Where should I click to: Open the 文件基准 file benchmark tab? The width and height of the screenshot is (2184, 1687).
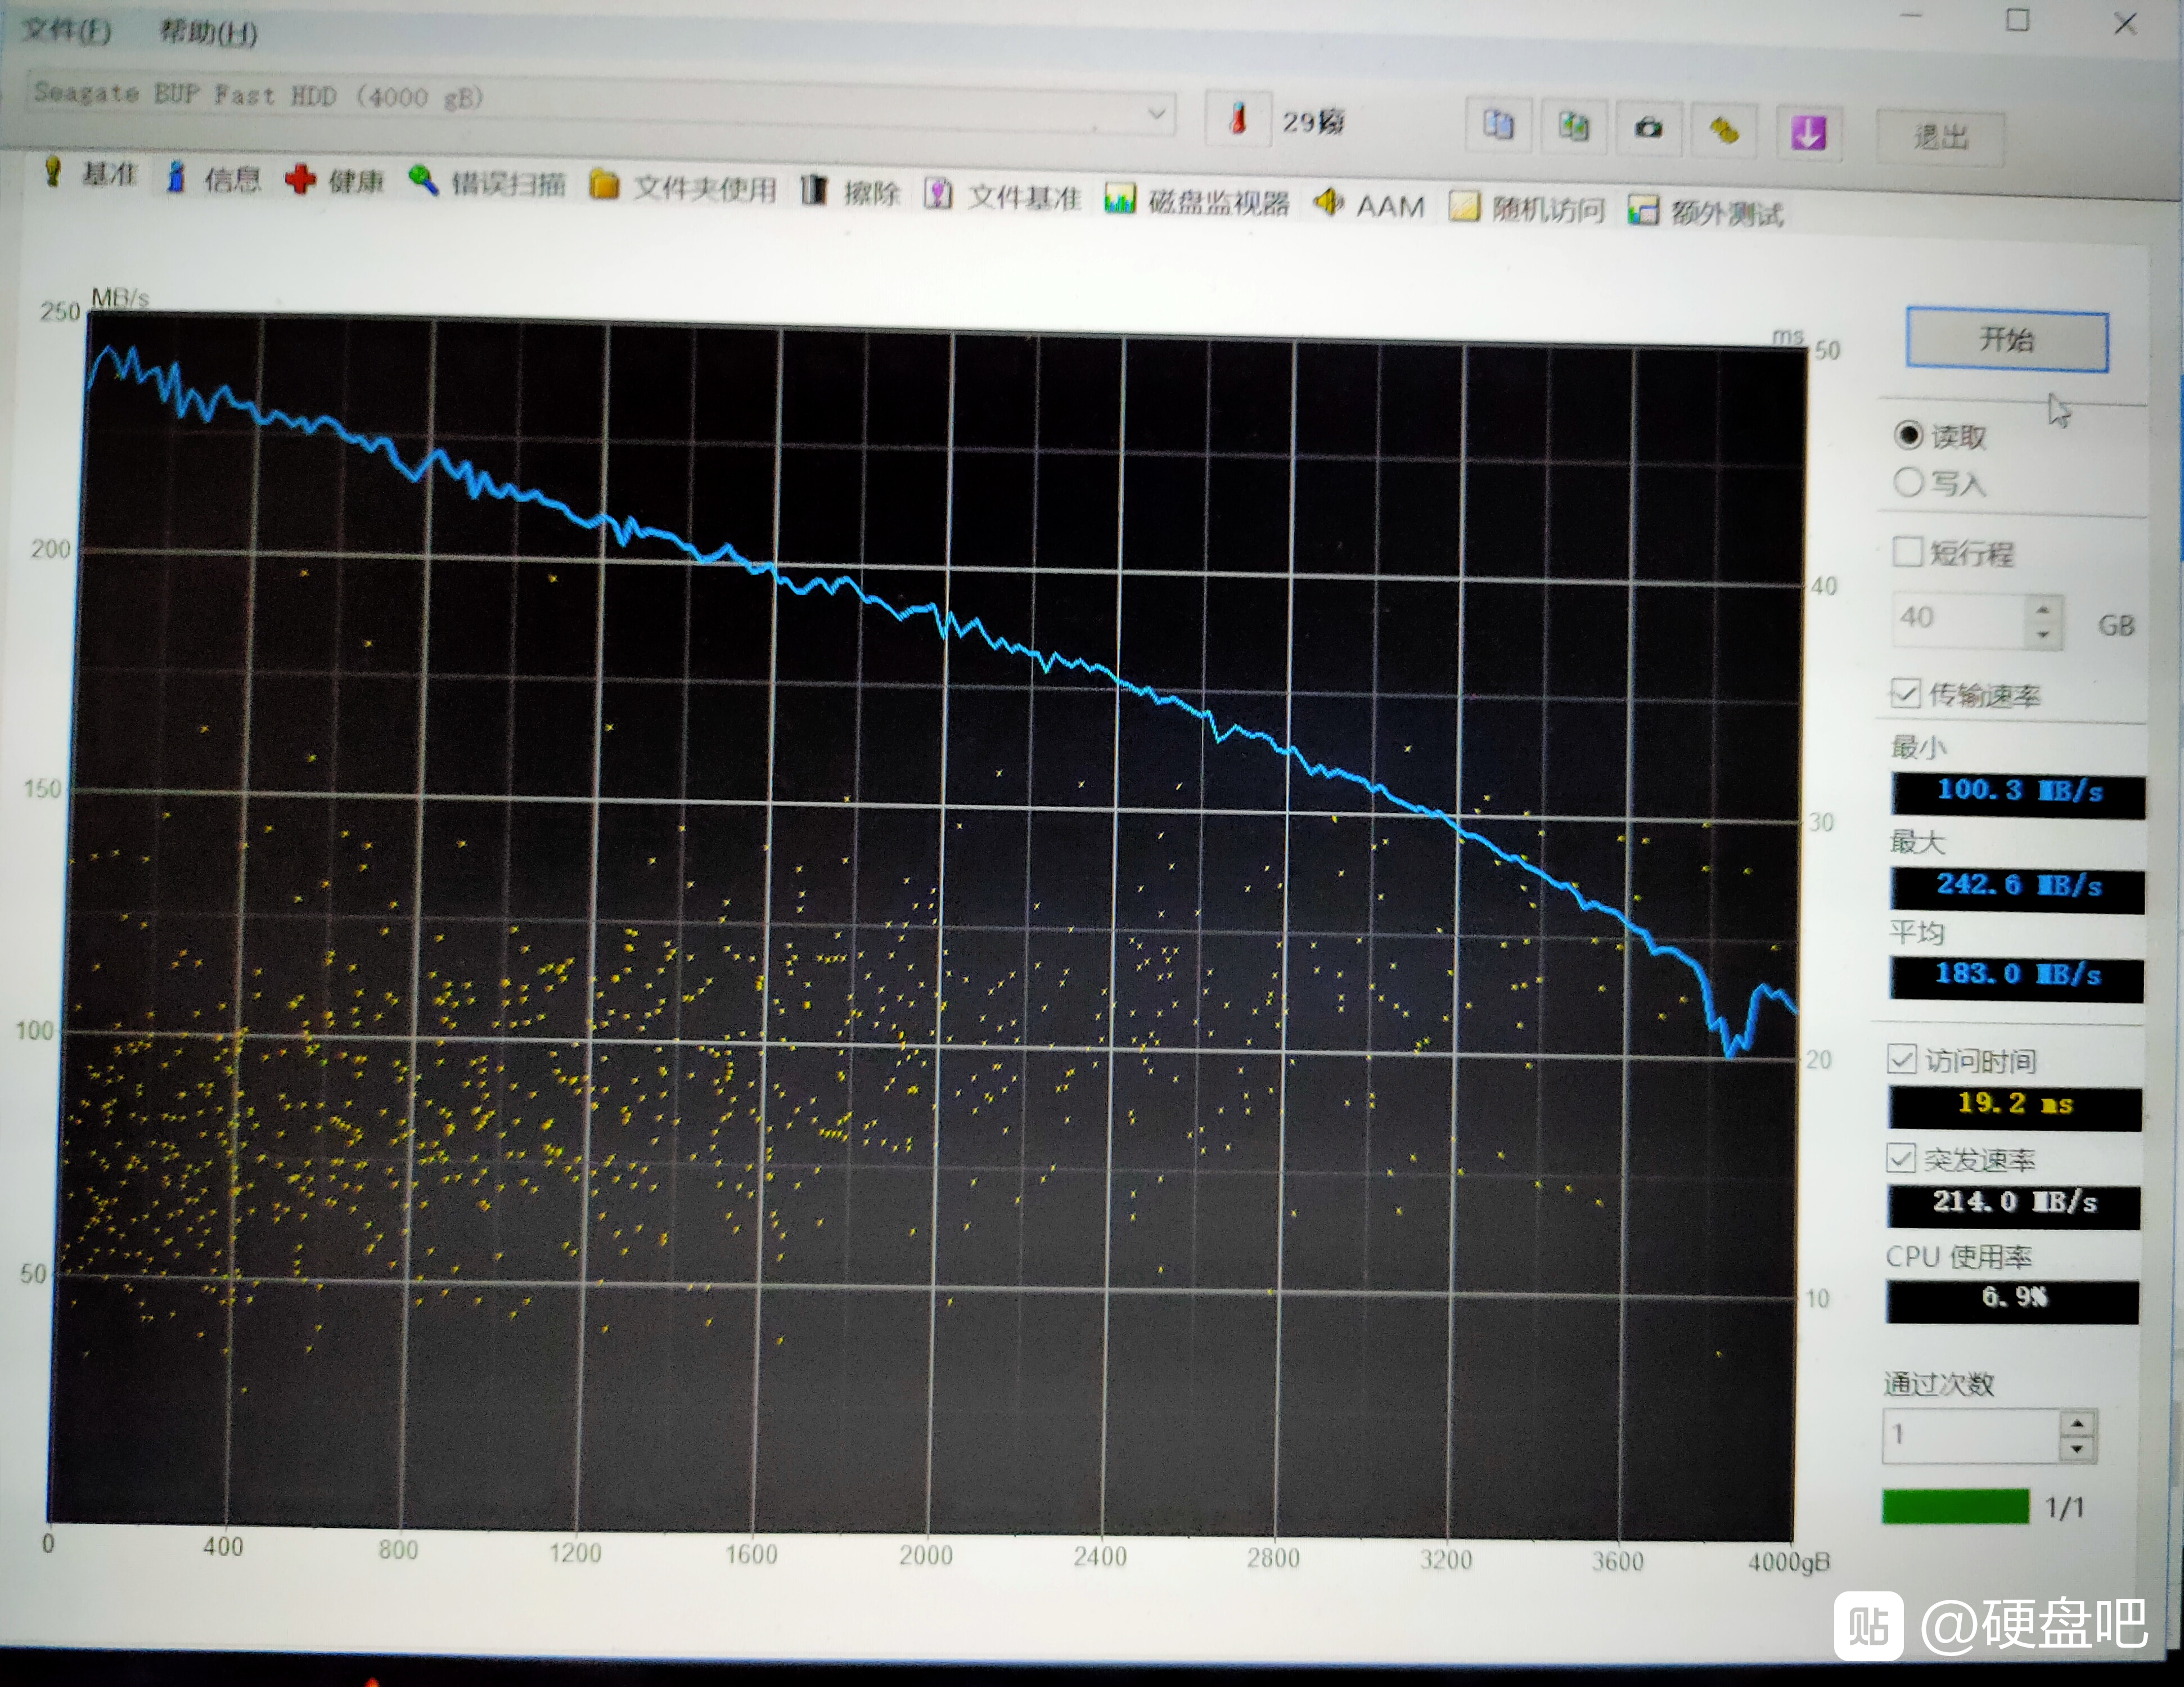click(x=1004, y=196)
